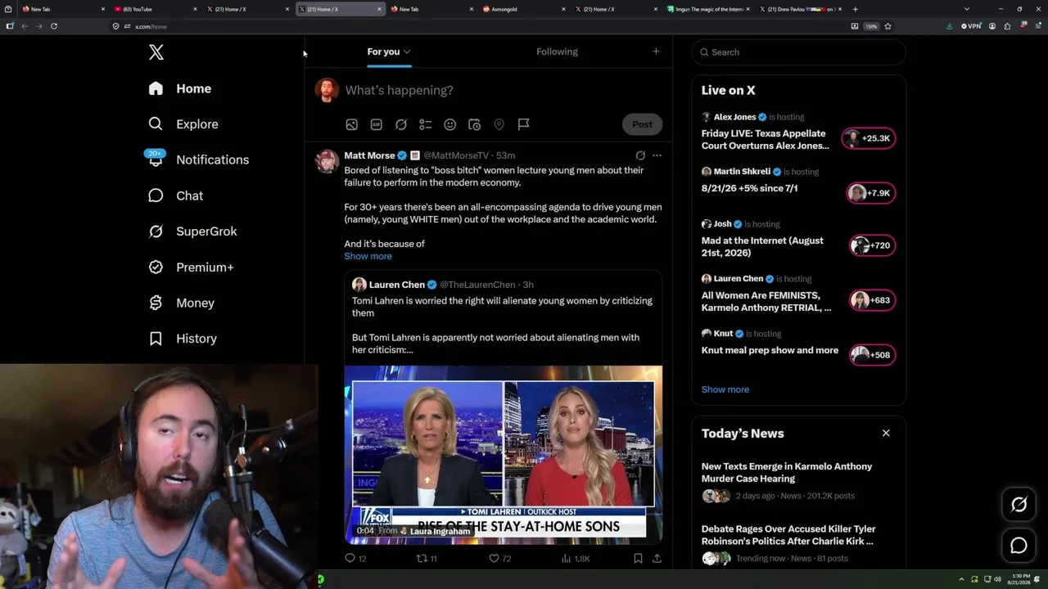Open Debate Rages Over Accused Killer news
1048x589 pixels.
(x=788, y=535)
